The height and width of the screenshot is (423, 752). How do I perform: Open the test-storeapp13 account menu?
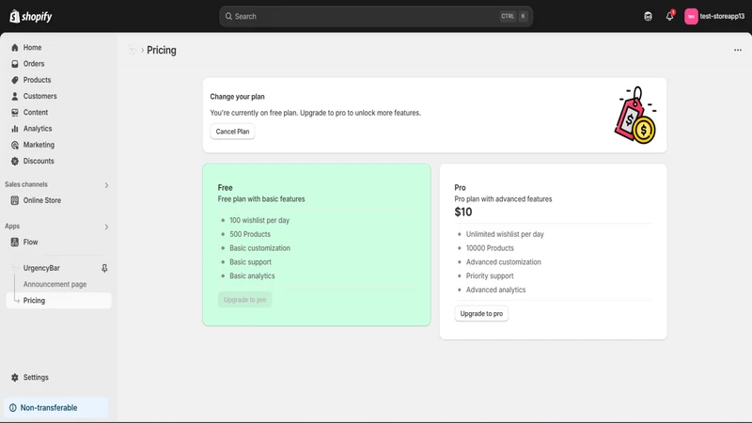[714, 16]
